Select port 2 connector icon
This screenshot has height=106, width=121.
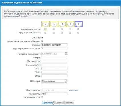tap(62, 24)
